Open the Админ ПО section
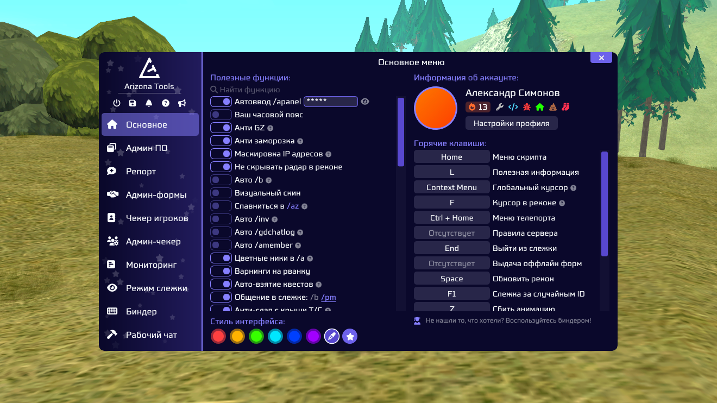This screenshot has height=403, width=717. pyautogui.click(x=150, y=148)
